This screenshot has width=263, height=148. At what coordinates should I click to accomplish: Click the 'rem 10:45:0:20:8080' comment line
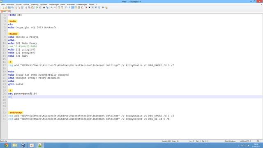click(23, 46)
